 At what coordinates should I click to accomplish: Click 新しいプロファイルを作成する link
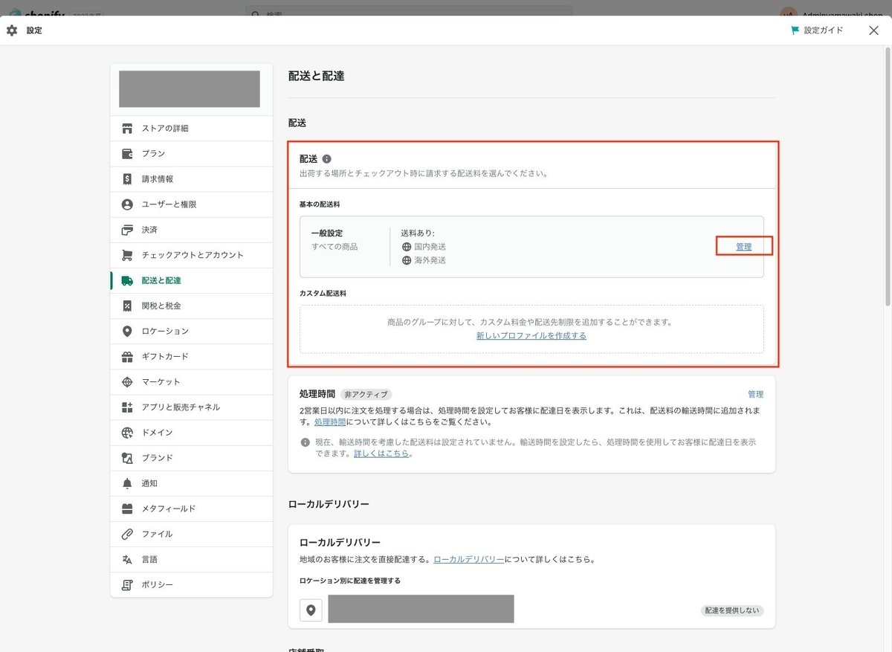(531, 335)
